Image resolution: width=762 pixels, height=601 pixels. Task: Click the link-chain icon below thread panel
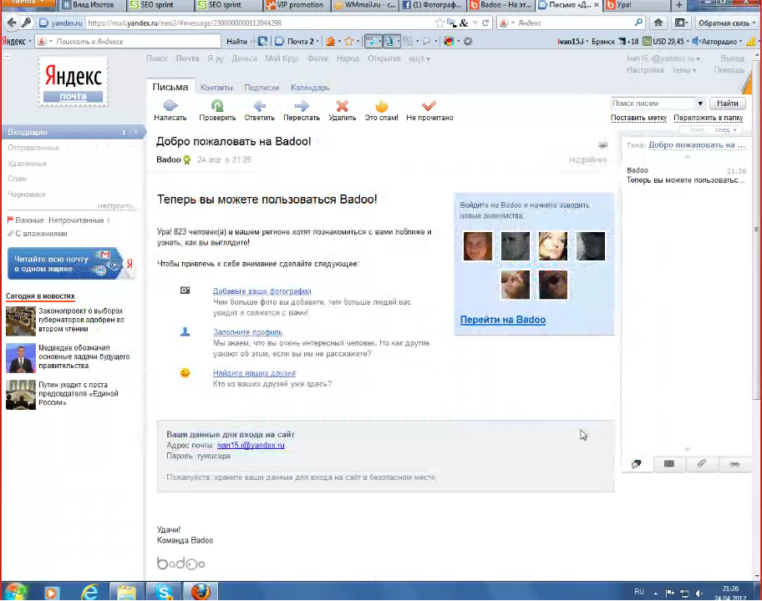pos(734,464)
